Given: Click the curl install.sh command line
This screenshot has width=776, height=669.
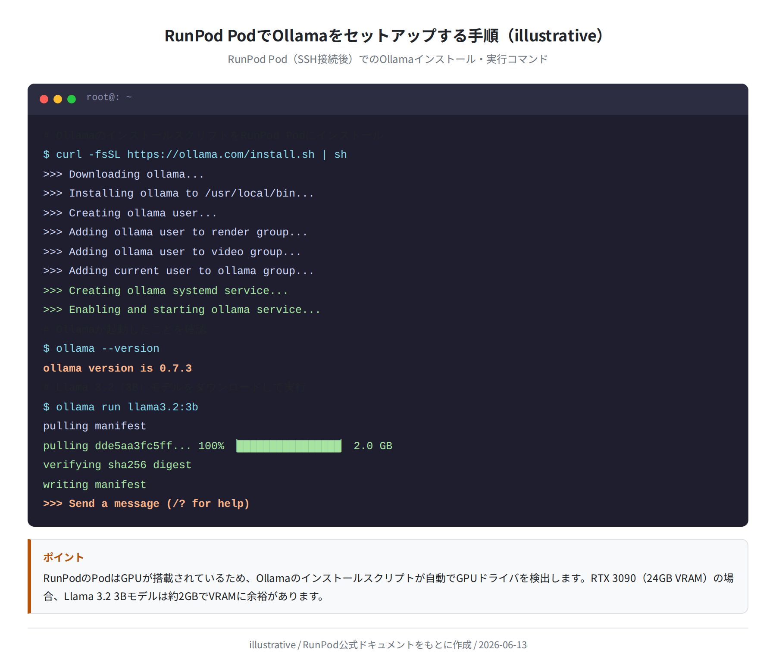Looking at the screenshot, I should [x=195, y=154].
